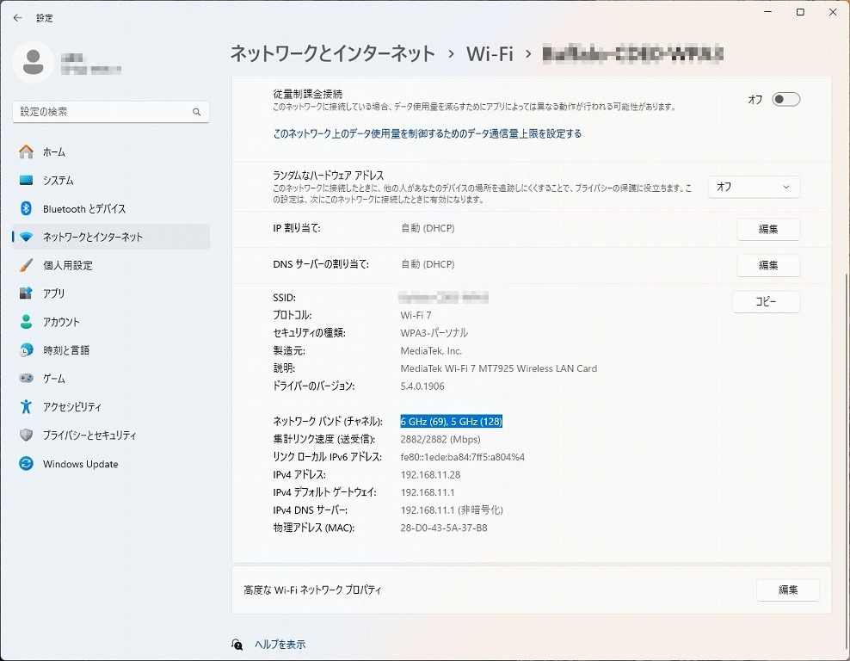
Task: Click the システム monitor icon
Action: coord(26,180)
